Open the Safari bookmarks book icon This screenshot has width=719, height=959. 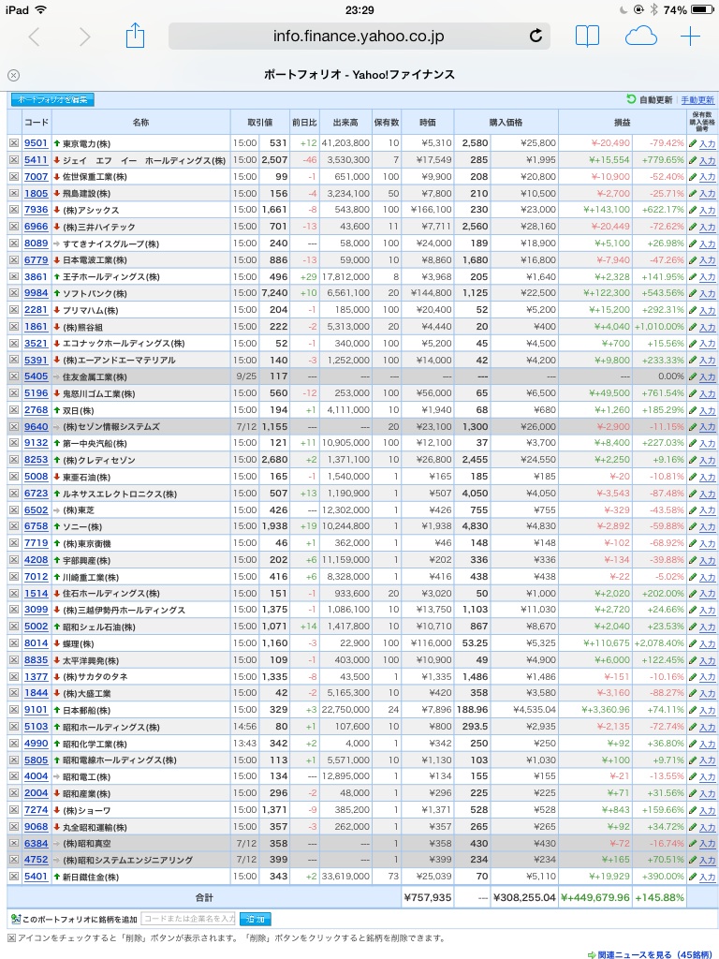(x=587, y=37)
